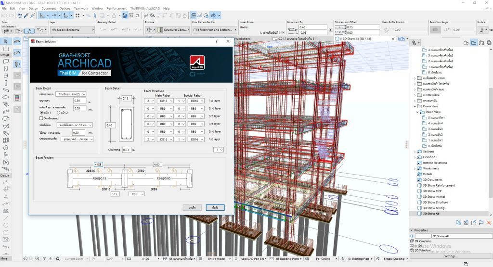Click the 1:100 scale in bottom bar
Viewport: 493px width, 267px height.
coord(145,259)
